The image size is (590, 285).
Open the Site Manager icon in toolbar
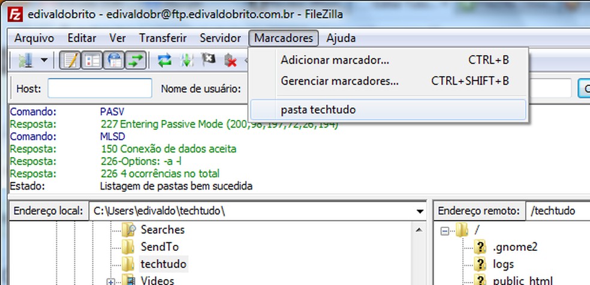coord(26,60)
